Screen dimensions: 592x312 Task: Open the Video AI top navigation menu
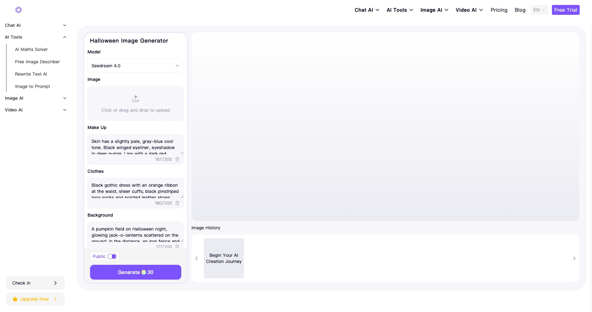tap(469, 10)
